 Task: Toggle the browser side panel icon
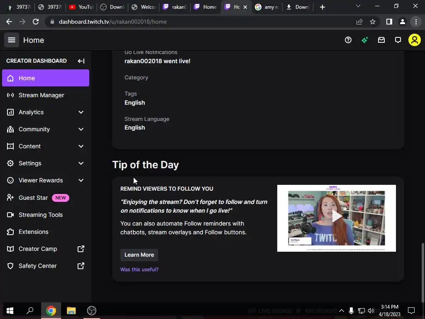[x=389, y=22]
